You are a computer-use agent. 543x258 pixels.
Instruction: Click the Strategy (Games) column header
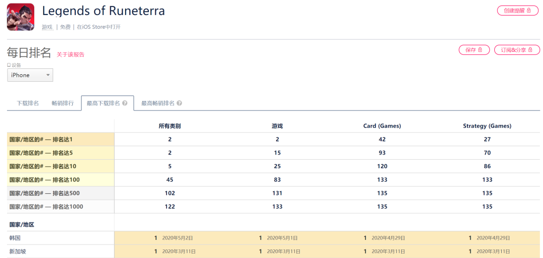click(487, 126)
